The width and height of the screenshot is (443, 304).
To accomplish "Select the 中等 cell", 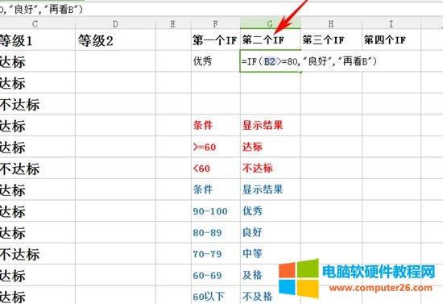I will click(270, 254).
